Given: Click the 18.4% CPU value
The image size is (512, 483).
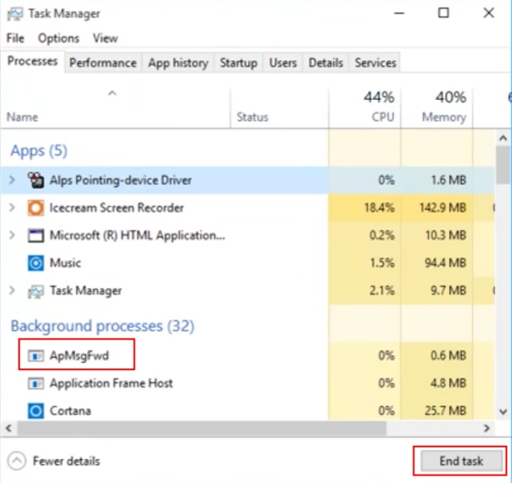Looking at the screenshot, I should coord(379,208).
